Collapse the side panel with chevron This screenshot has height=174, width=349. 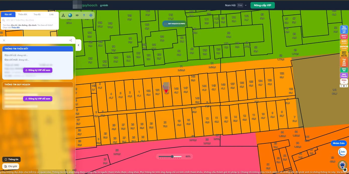78,45
